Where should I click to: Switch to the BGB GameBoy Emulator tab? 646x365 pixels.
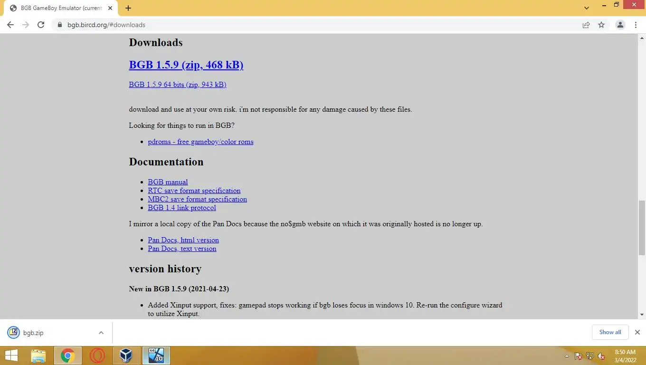(61, 8)
